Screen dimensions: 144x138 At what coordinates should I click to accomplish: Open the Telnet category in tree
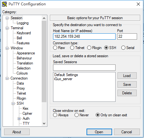(x=21, y=93)
